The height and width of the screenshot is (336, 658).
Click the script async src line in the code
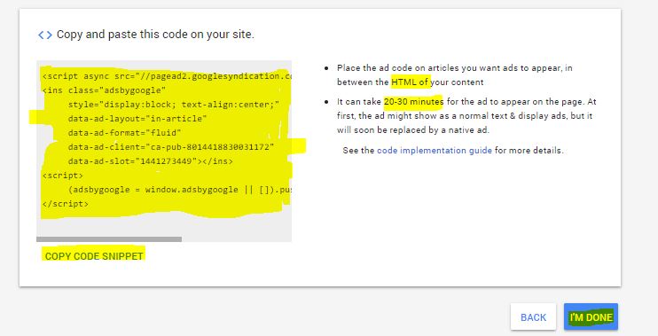click(x=167, y=76)
